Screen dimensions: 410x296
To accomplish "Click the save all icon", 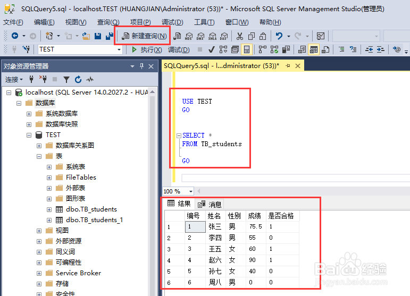I will 110,36.
